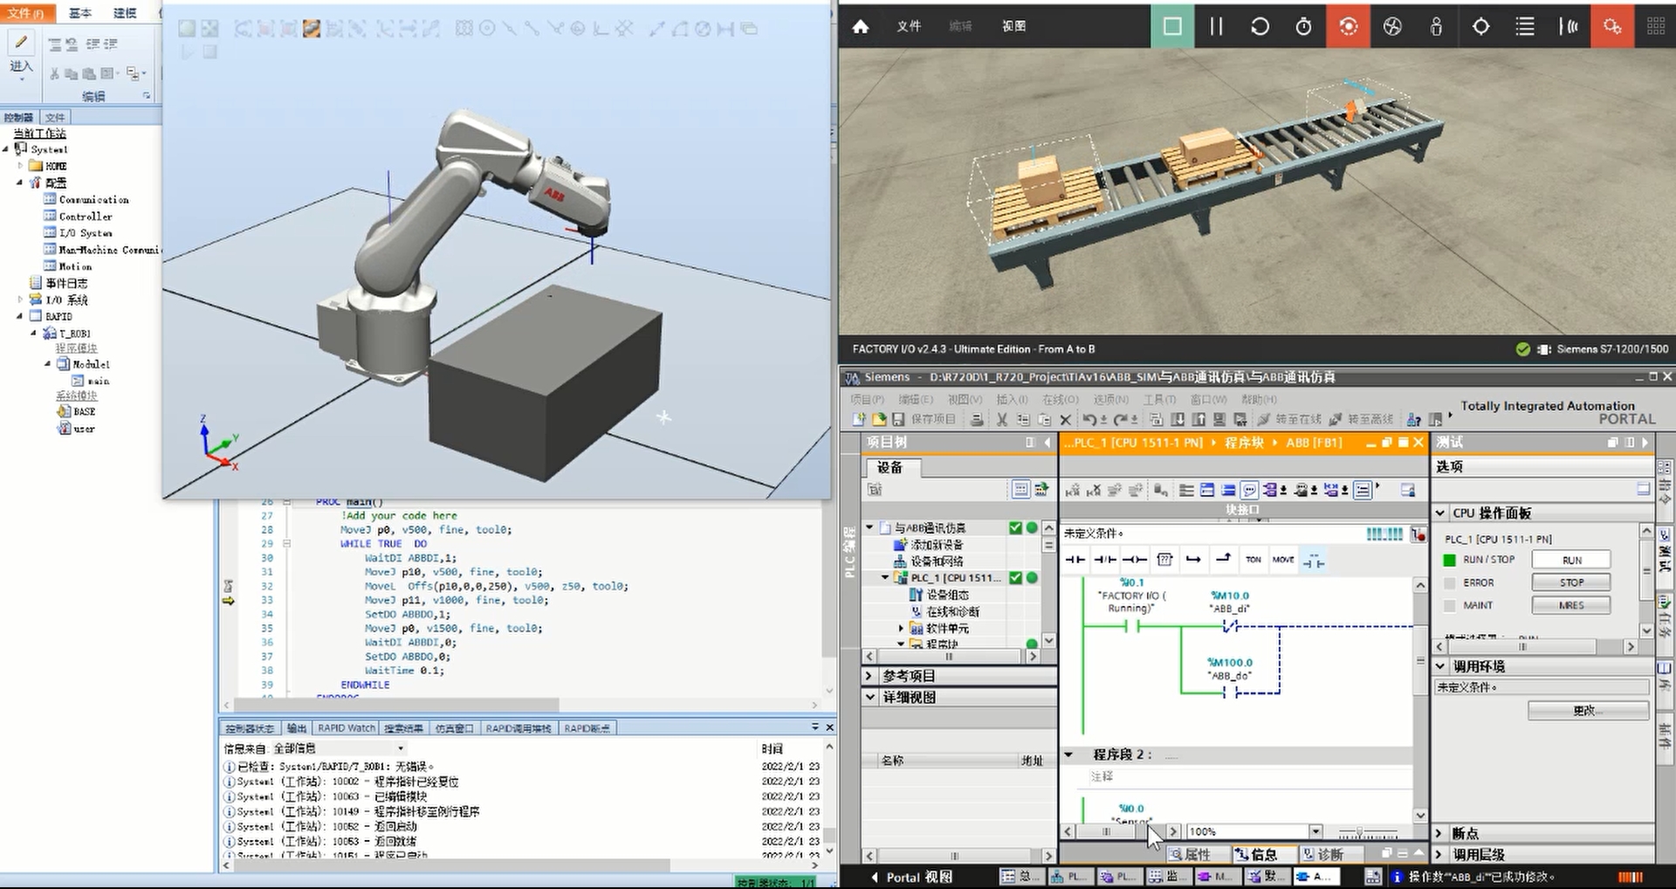Toggle the sensors tag icon in Factory I/O
Image resolution: width=1676 pixels, height=889 pixels.
tap(1569, 26)
